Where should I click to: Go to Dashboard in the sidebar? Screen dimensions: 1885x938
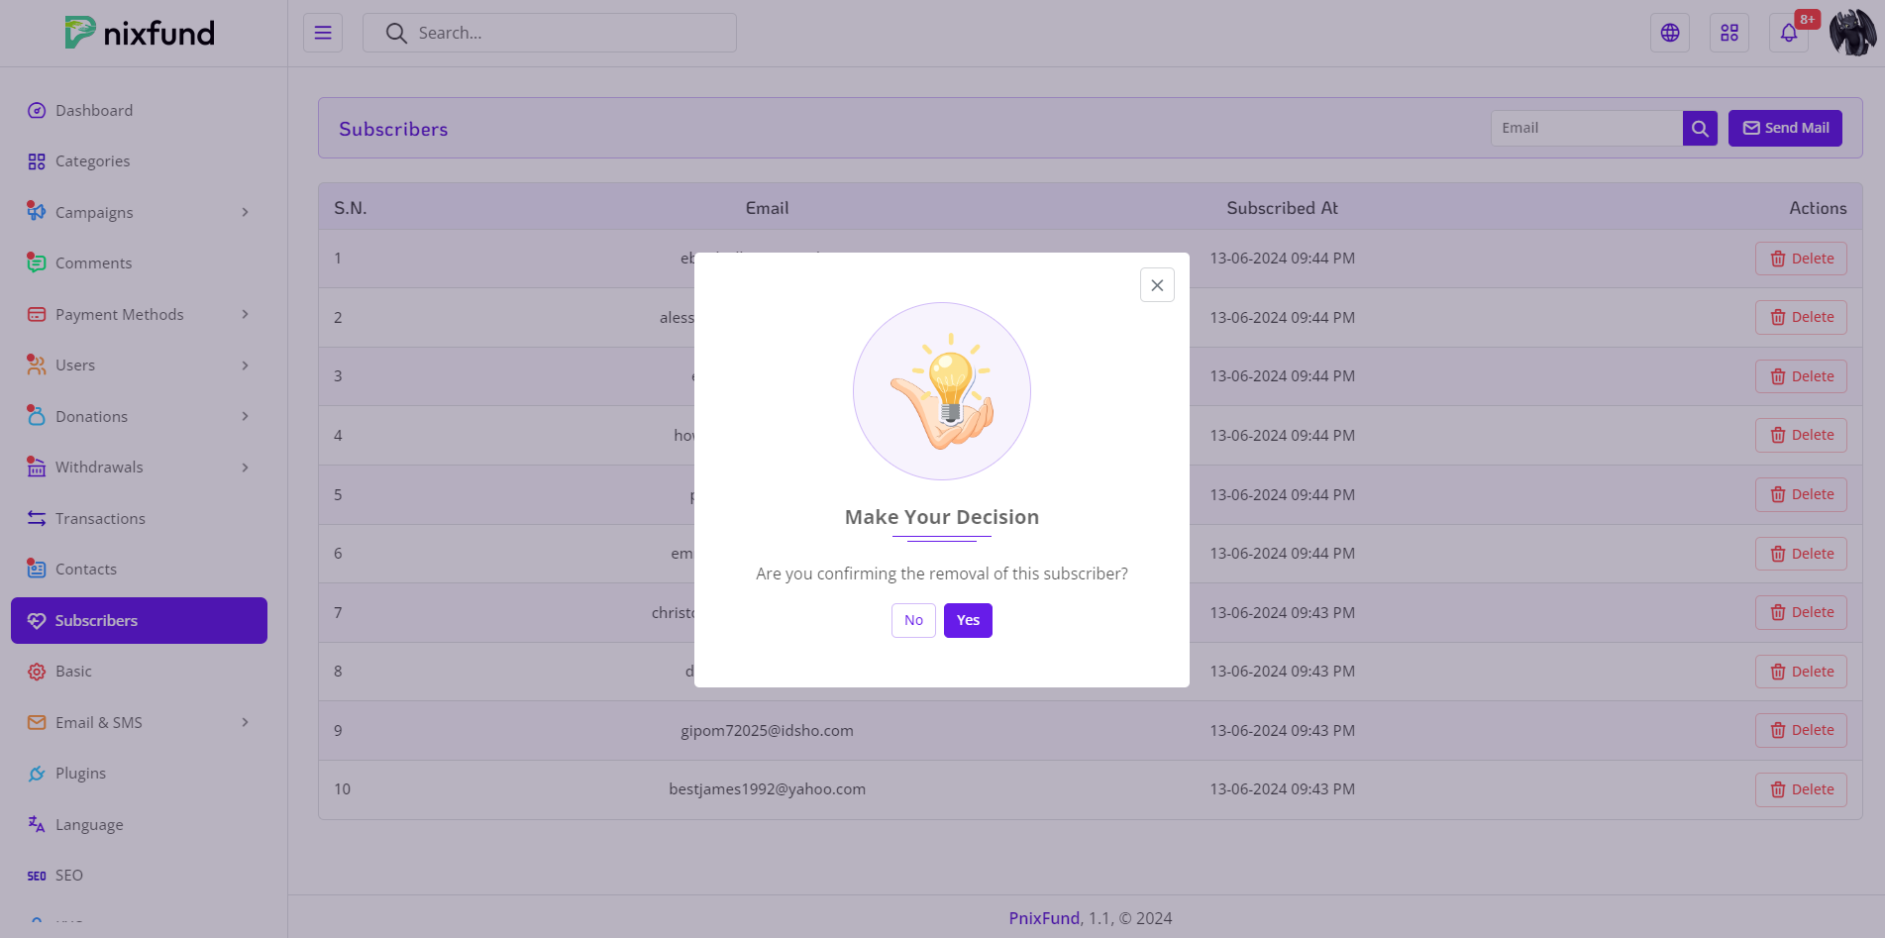pos(94,110)
